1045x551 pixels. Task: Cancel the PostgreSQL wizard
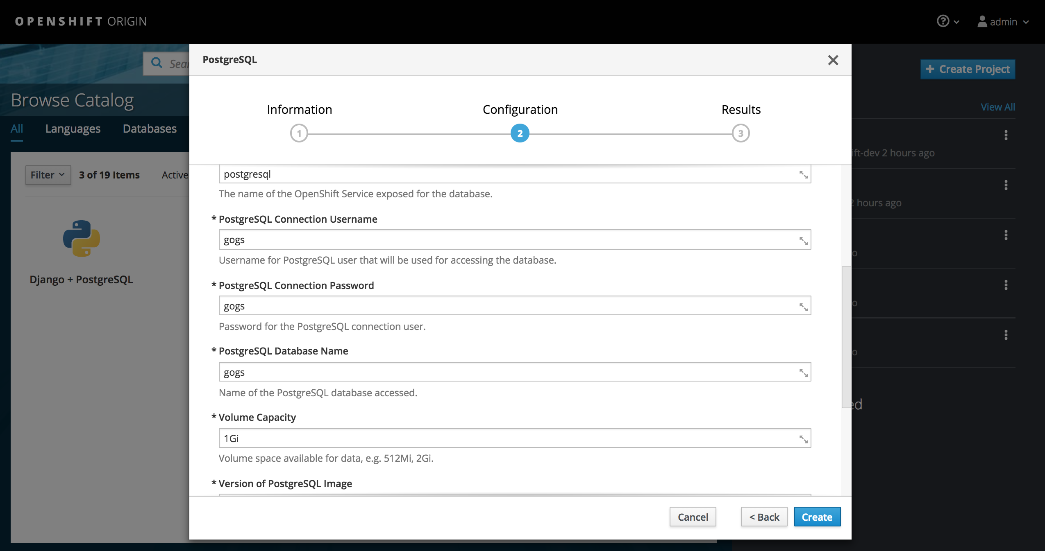693,517
